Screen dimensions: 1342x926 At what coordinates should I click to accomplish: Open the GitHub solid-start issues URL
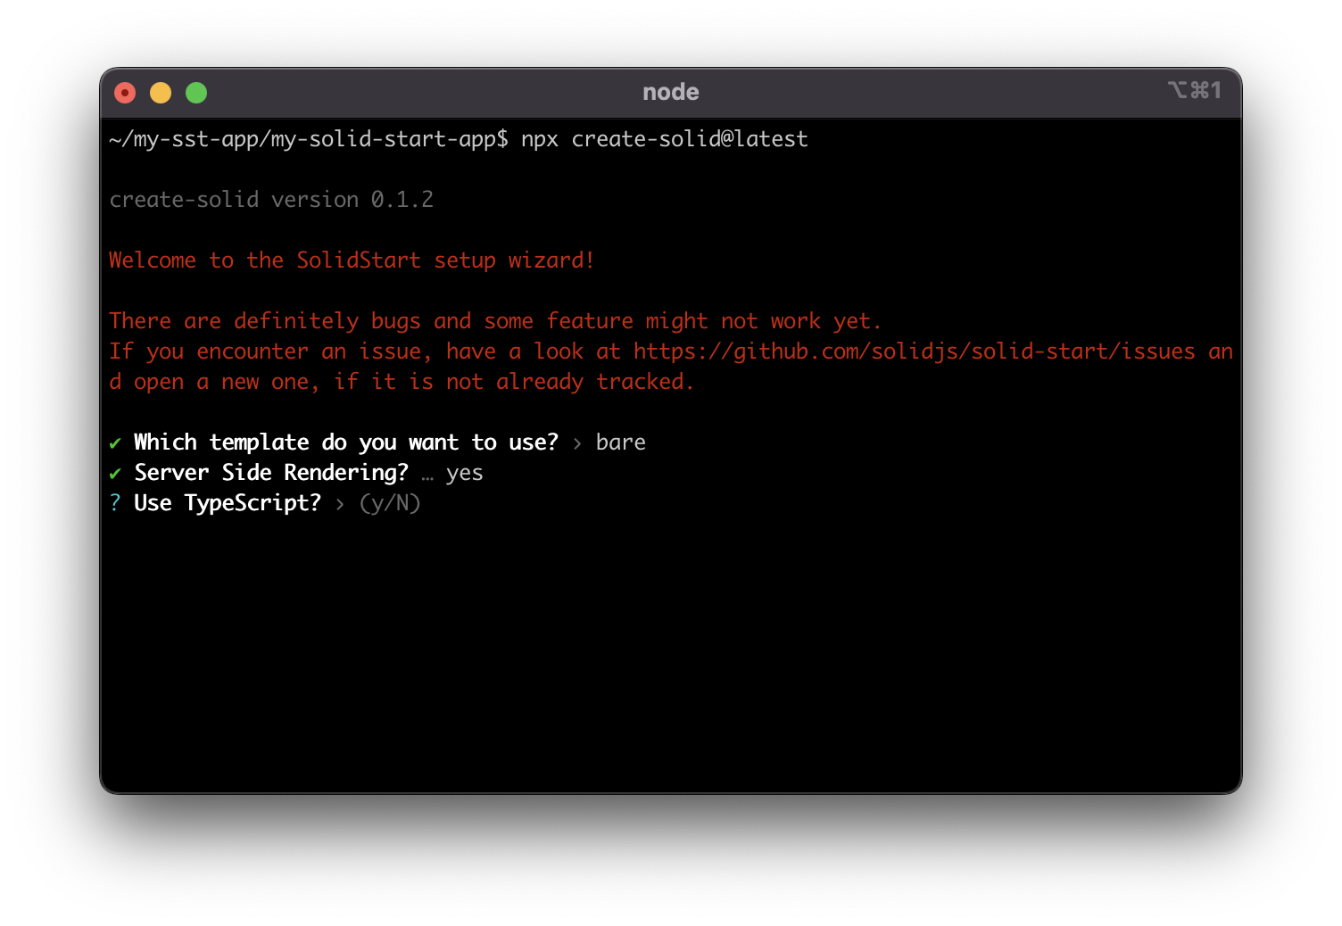pyautogui.click(x=914, y=351)
